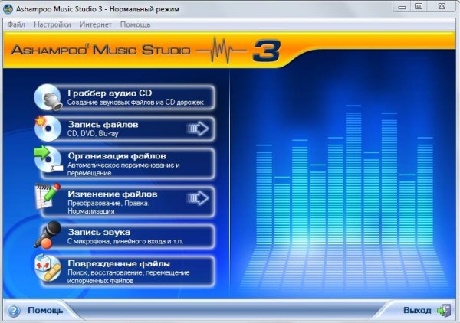
Task: Click the disc burn icon for Запись файлов
Action: (x=48, y=129)
